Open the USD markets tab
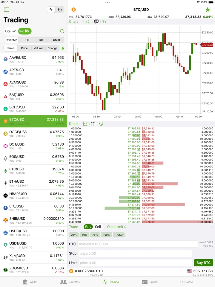This screenshot has height=287, width=215. tap(26, 40)
